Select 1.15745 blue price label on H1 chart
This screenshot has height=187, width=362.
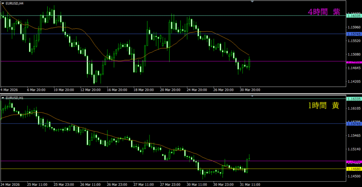click(354, 124)
